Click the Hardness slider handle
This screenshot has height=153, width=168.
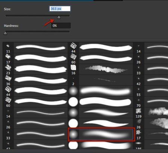5,33
